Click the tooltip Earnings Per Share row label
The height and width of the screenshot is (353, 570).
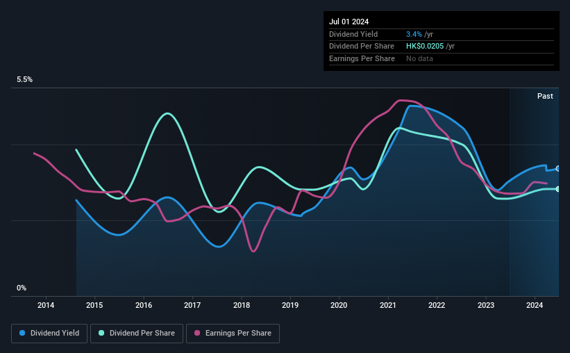tap(362, 58)
